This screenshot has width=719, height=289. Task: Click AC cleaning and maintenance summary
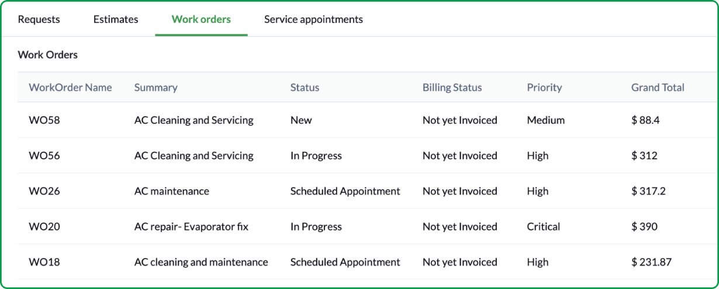[x=201, y=262]
